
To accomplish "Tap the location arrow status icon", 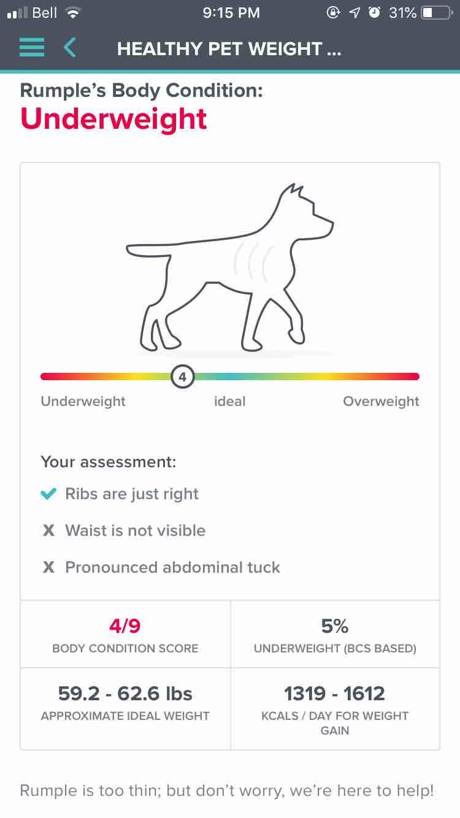I will 353,12.
